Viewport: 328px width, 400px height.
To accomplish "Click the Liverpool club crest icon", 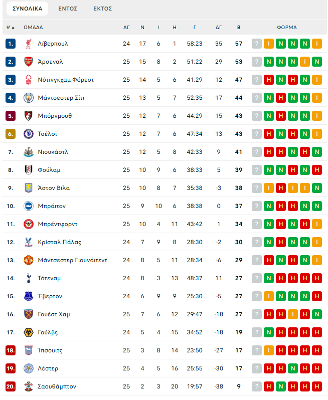I will 28,44.
